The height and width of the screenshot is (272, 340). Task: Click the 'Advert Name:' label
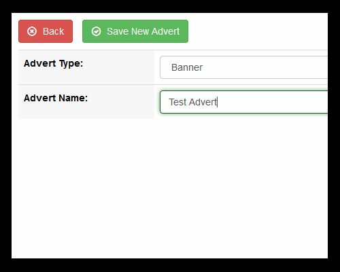pos(56,98)
